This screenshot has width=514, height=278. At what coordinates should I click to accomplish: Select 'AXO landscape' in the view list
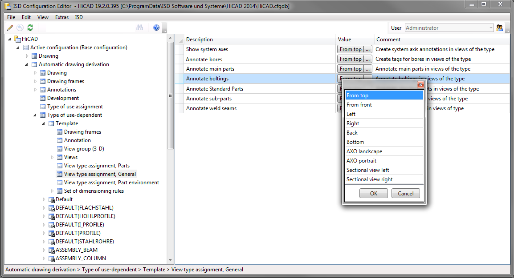click(x=364, y=151)
